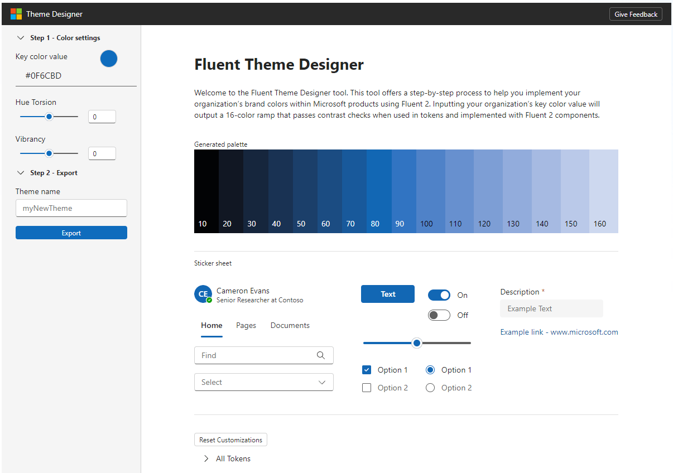Screen dimensions: 673x473
Task: Select palette swatch 20
Action: [231, 191]
